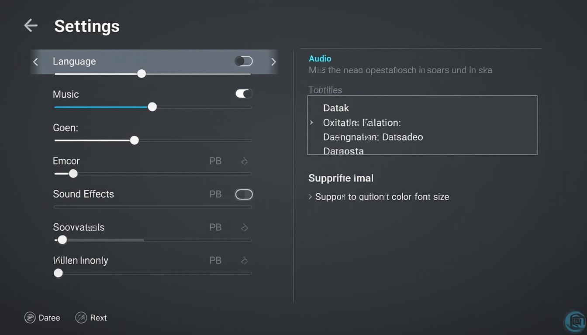This screenshot has height=335, width=587.
Task: Click the diamond icon on Emcor row
Action: 245,161
